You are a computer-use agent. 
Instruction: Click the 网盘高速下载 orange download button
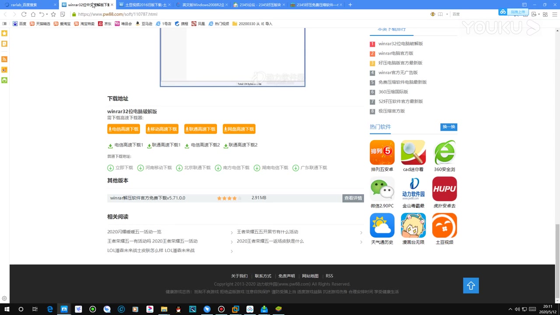coord(239,129)
